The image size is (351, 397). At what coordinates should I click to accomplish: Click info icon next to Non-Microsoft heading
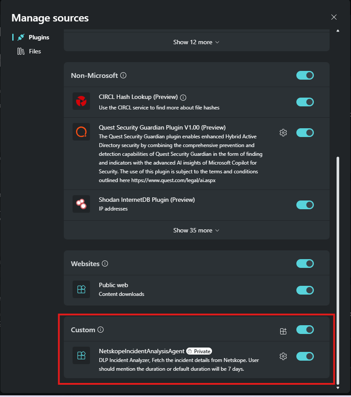pyautogui.click(x=123, y=75)
